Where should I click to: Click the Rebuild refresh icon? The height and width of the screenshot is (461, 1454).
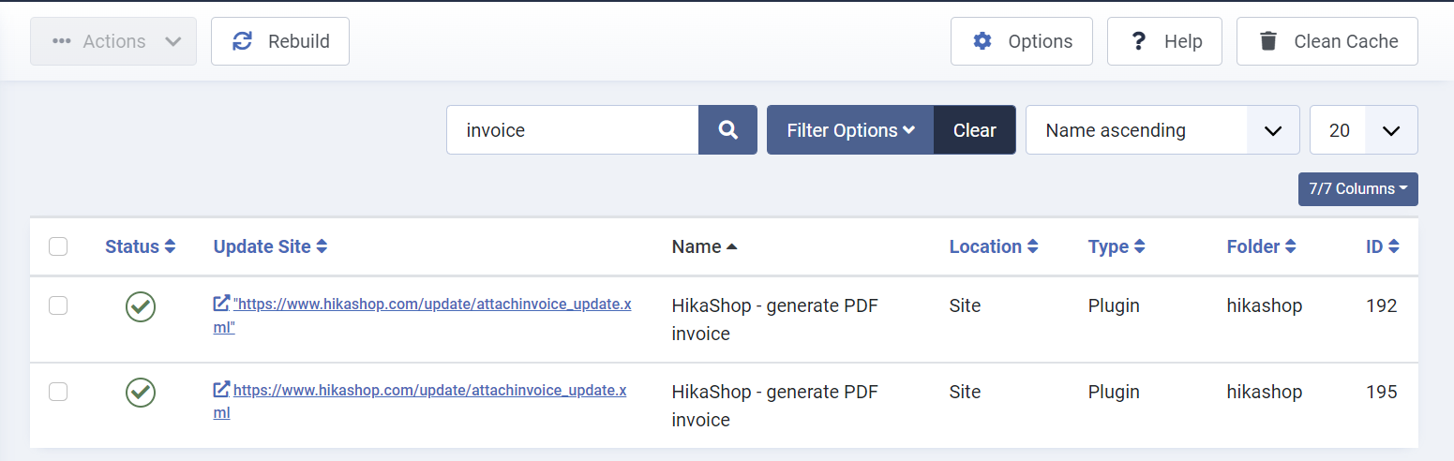243,41
